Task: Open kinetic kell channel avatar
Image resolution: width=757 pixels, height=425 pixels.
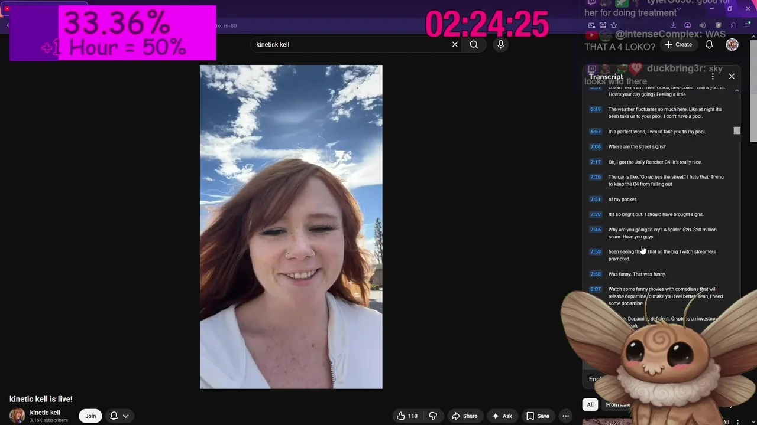Action: [x=17, y=416]
